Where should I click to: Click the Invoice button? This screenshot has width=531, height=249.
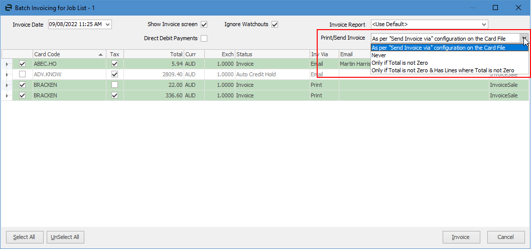pos(461,237)
